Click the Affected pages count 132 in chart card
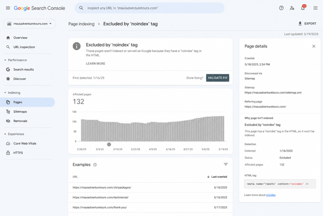Image resolution: width=323 pixels, height=216 pixels. [x=79, y=102]
